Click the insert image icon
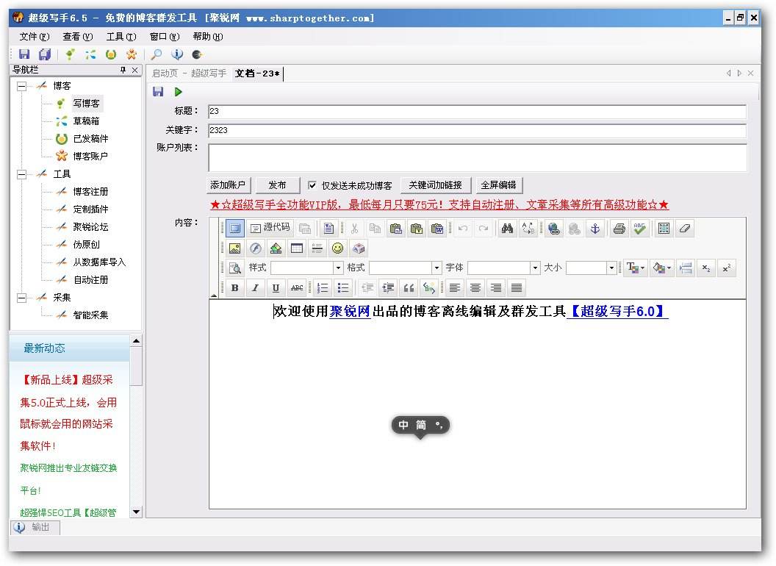The image size is (776, 566). (234, 248)
